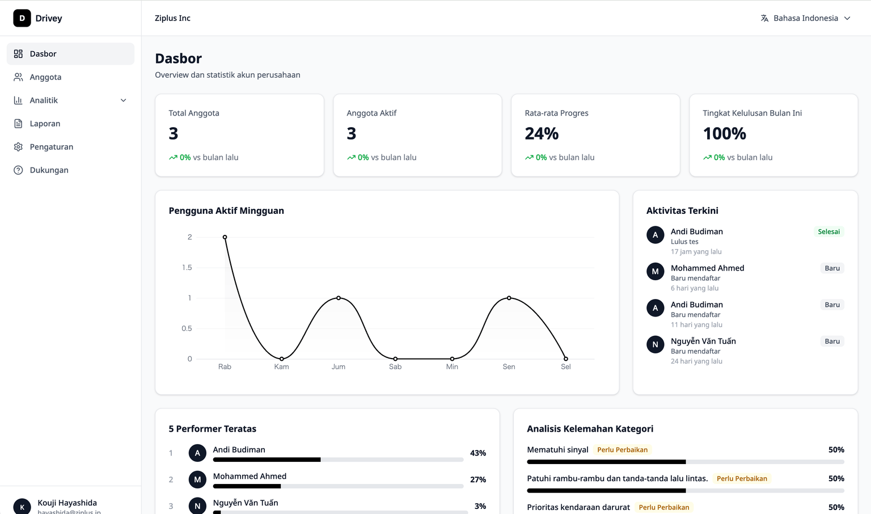Click the Selesai badge for Andi Budiman
Image resolution: width=871 pixels, height=514 pixels.
[828, 231]
